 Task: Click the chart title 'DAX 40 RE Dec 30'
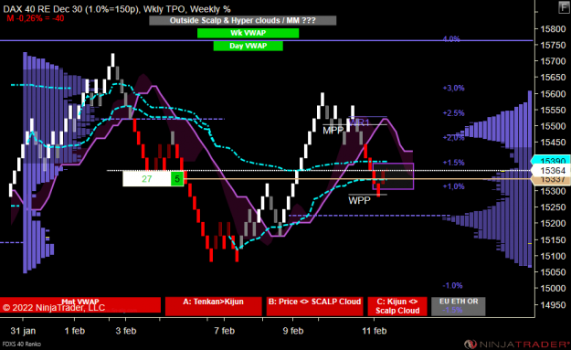43,9
